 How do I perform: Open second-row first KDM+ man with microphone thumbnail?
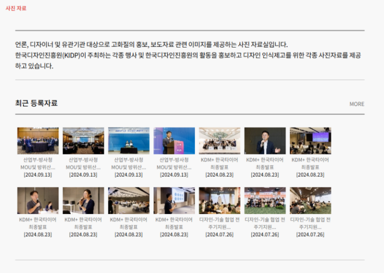click(38, 200)
